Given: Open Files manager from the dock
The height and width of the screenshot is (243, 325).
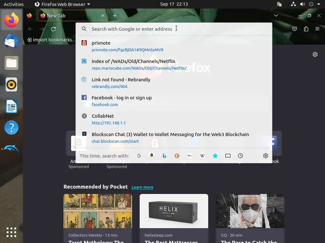Looking at the screenshot, I should pos(11,63).
